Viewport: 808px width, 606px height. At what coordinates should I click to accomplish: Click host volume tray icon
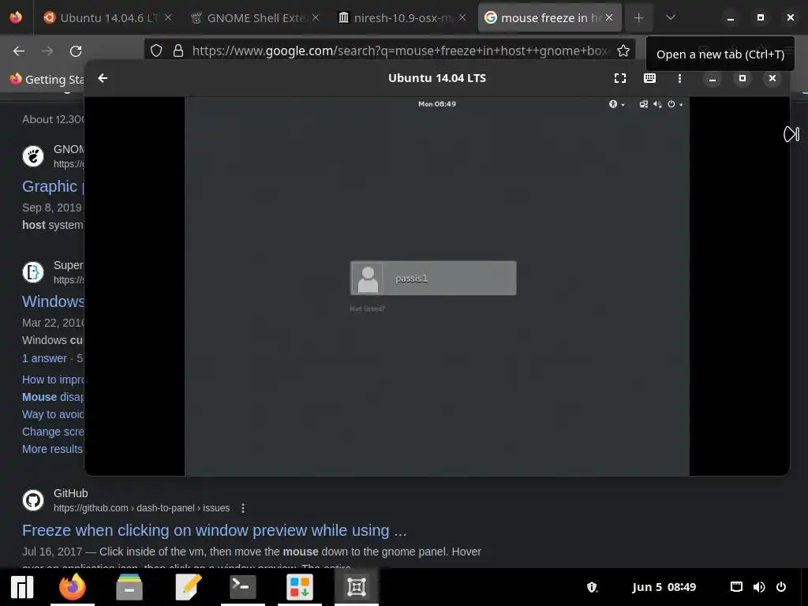tap(758, 587)
